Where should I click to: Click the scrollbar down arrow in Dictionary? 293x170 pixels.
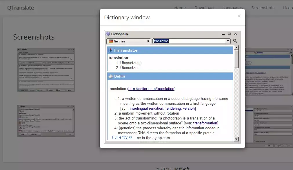[236, 139]
